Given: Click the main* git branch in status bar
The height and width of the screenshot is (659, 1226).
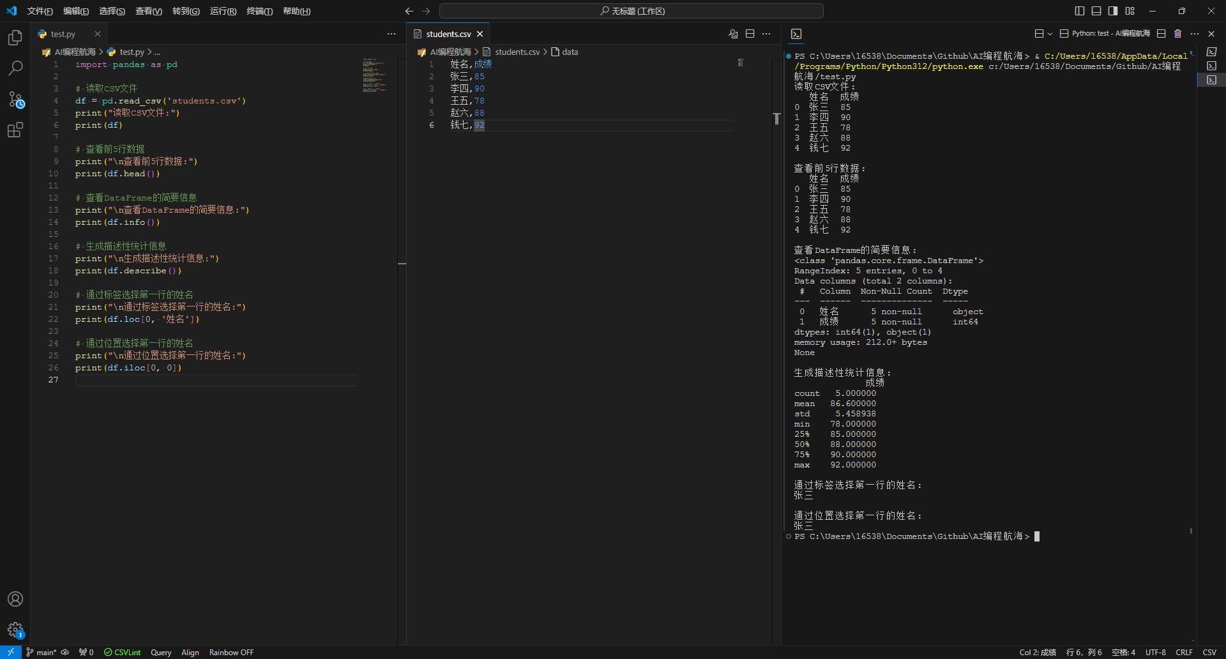Looking at the screenshot, I should click(41, 652).
